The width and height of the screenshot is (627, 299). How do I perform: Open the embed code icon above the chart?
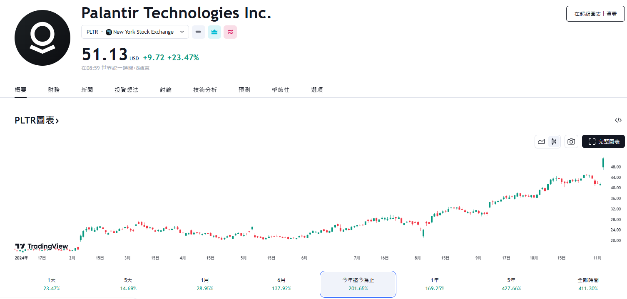click(x=618, y=120)
